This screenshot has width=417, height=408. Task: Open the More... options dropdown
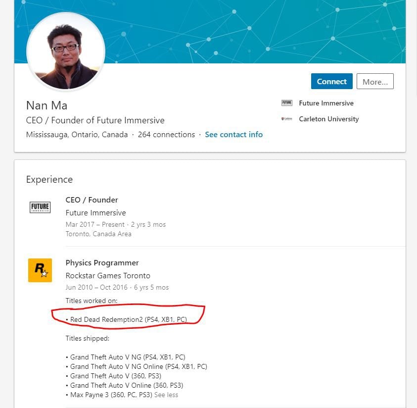tap(375, 82)
